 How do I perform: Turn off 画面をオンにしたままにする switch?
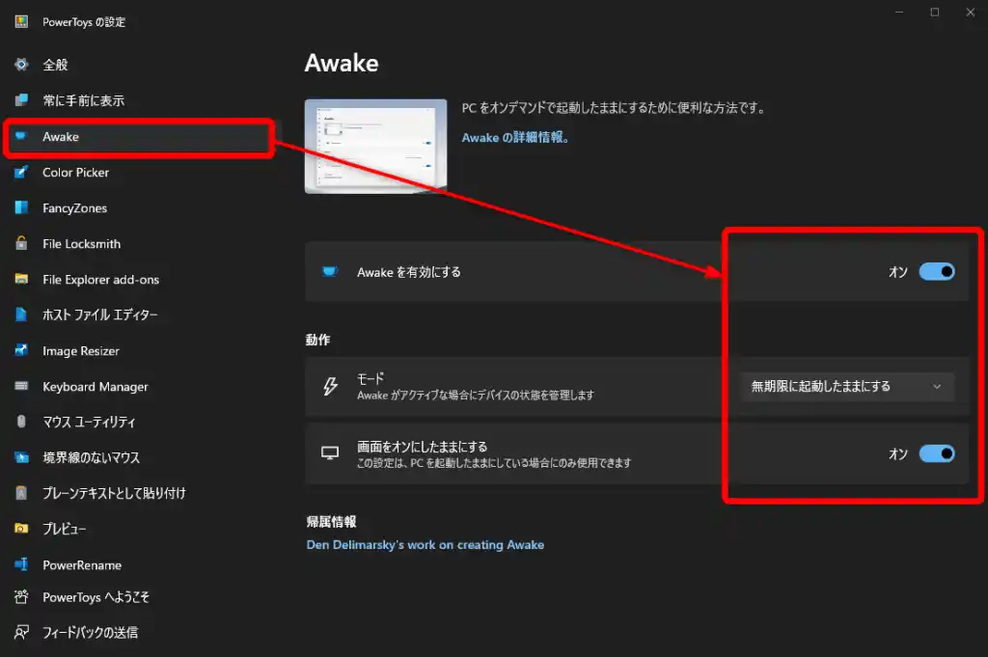(x=936, y=453)
